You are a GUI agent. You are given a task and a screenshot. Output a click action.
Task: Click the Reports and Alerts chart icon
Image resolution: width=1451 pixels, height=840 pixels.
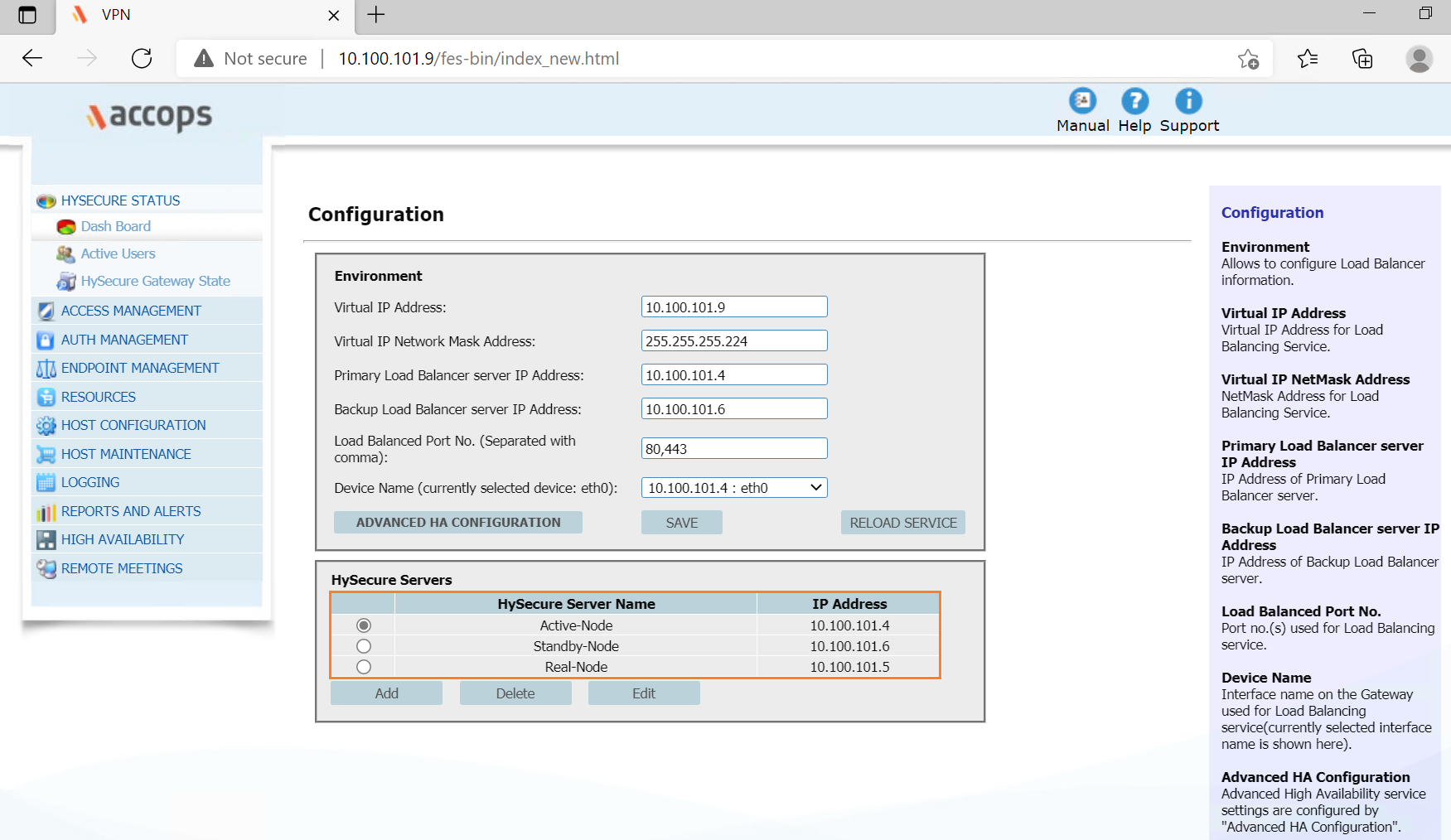tap(46, 512)
